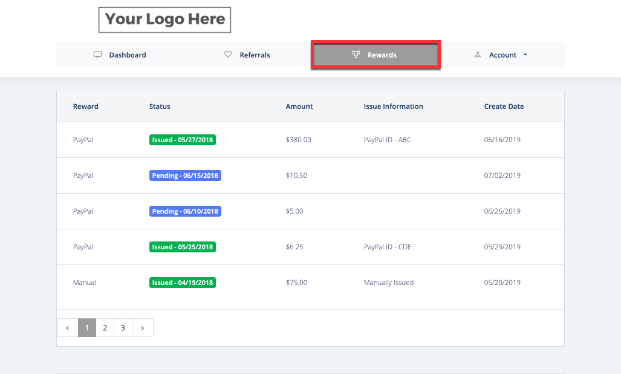Click the Referrals heart icon
This screenshot has height=374, width=621.
[x=228, y=54]
